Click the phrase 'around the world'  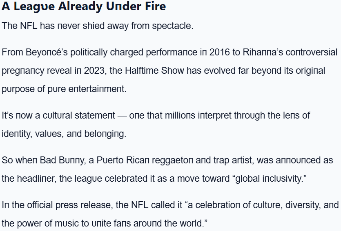(177, 224)
